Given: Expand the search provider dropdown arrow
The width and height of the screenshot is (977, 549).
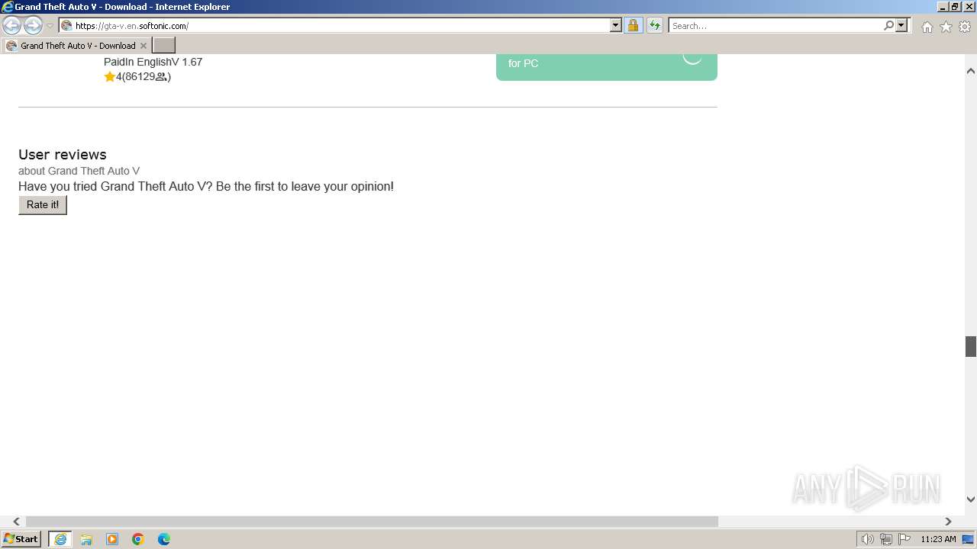Looking at the screenshot, I should coord(901,26).
